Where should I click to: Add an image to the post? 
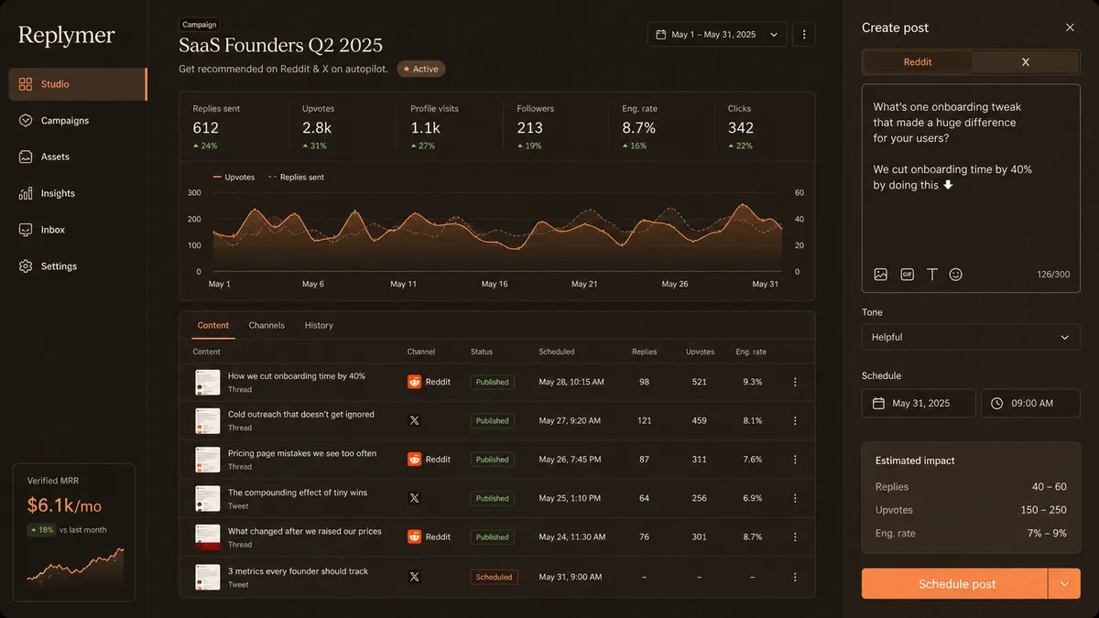[x=881, y=275]
